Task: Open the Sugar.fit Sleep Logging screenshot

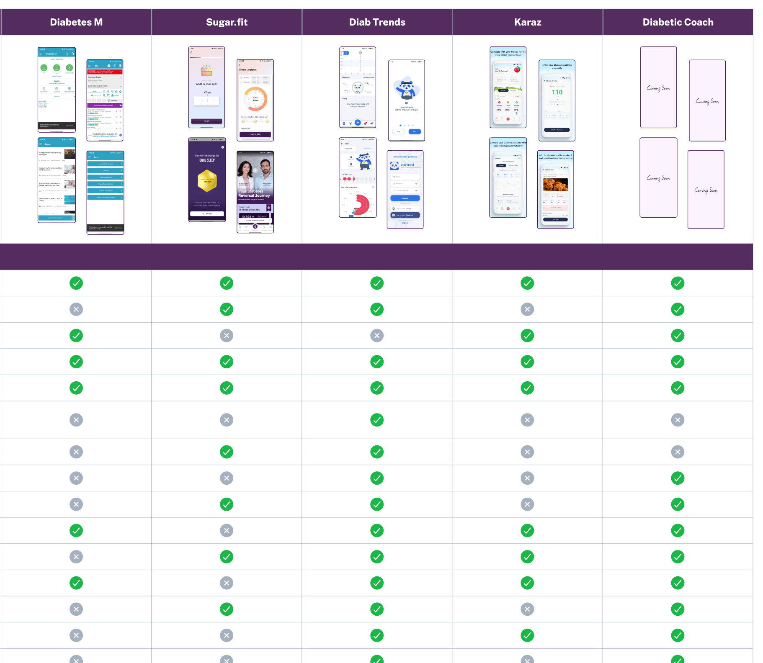Action: click(x=255, y=100)
